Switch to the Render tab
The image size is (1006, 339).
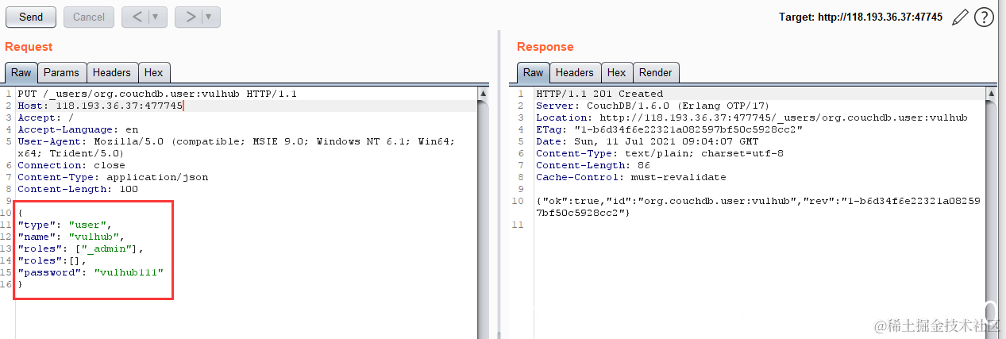click(x=656, y=72)
